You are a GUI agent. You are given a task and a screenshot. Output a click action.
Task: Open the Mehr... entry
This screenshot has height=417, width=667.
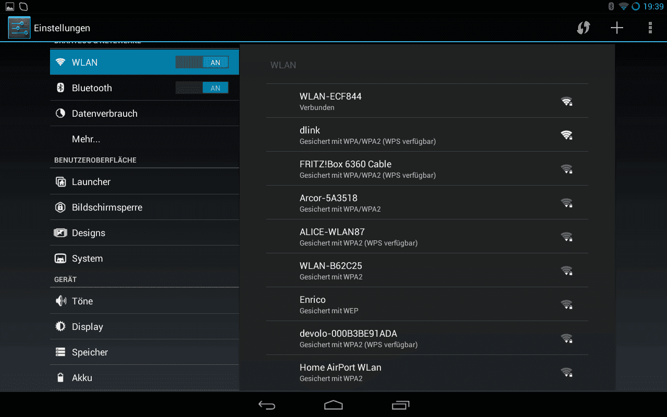coord(144,139)
